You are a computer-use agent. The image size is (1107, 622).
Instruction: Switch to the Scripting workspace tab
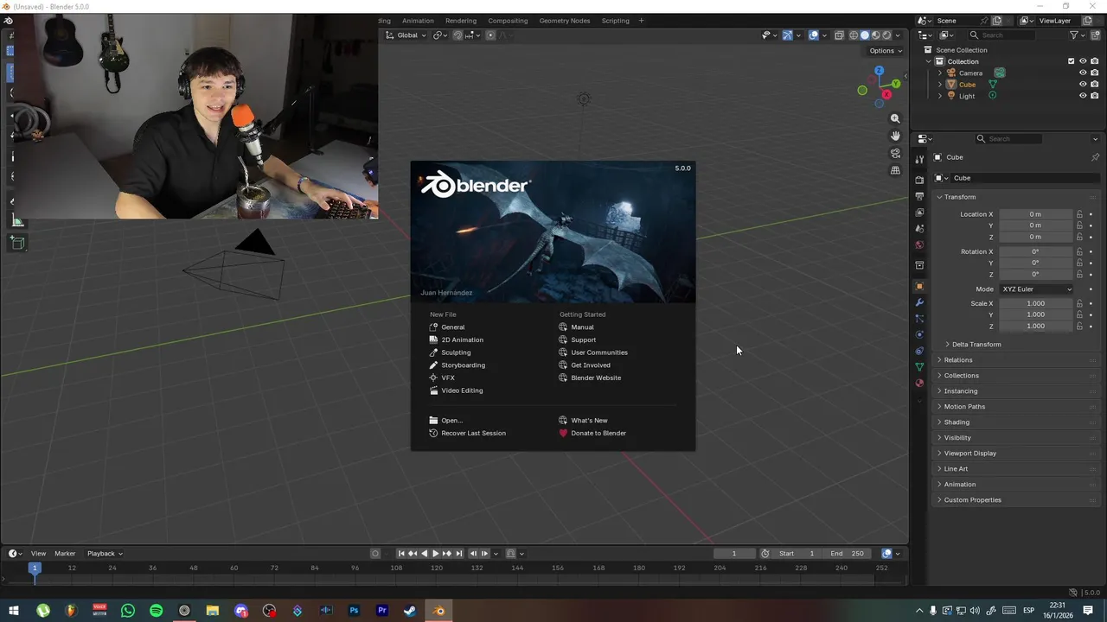[615, 21]
